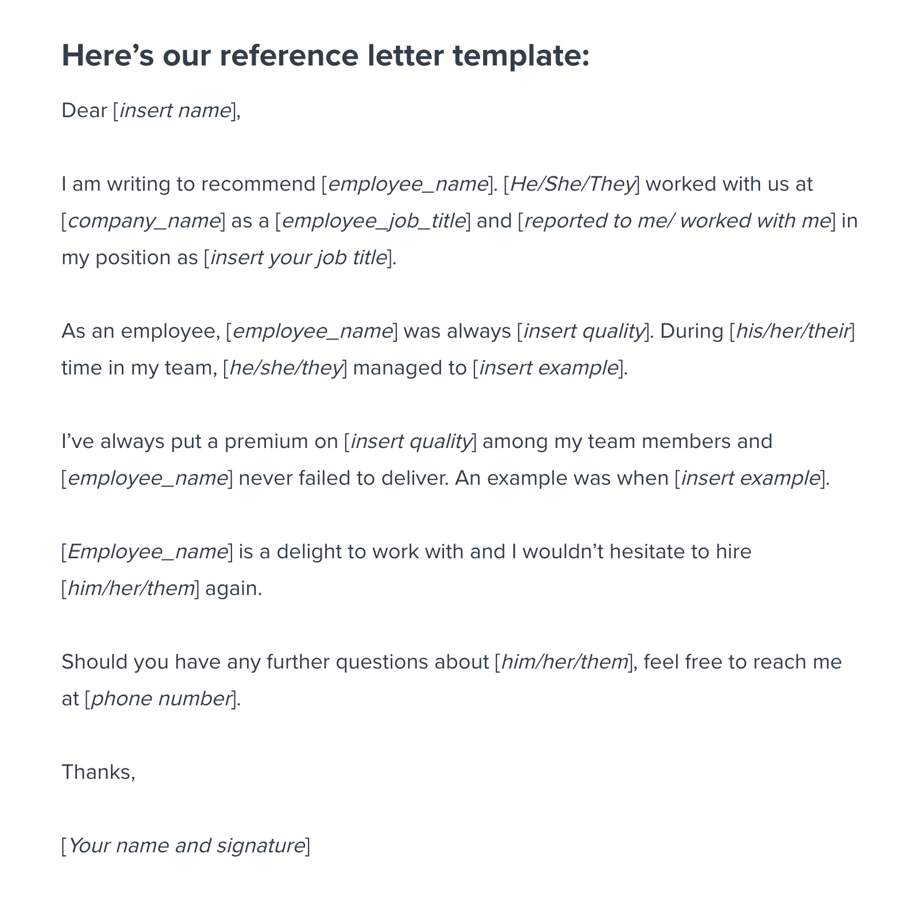Click [insert quality] after "premium on"

click(410, 441)
